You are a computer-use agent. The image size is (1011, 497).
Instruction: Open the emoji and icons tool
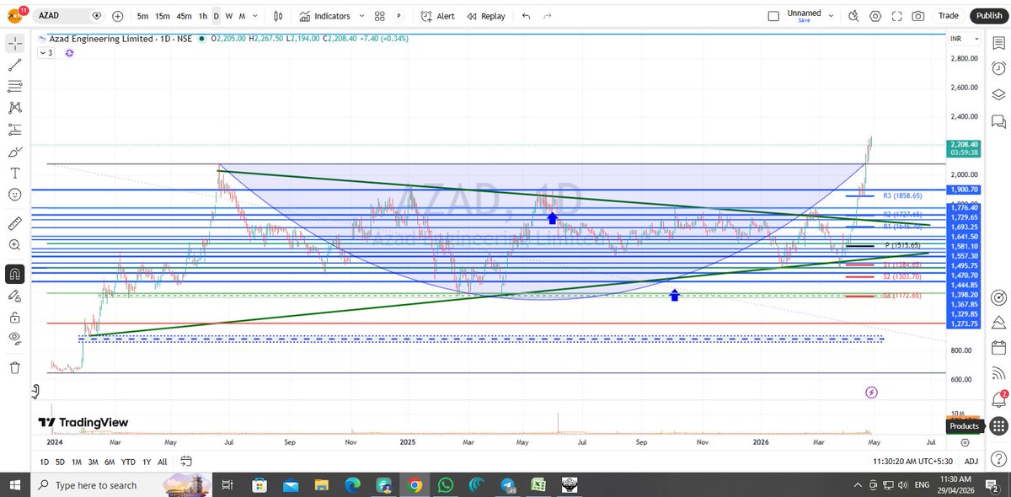pyautogui.click(x=14, y=195)
